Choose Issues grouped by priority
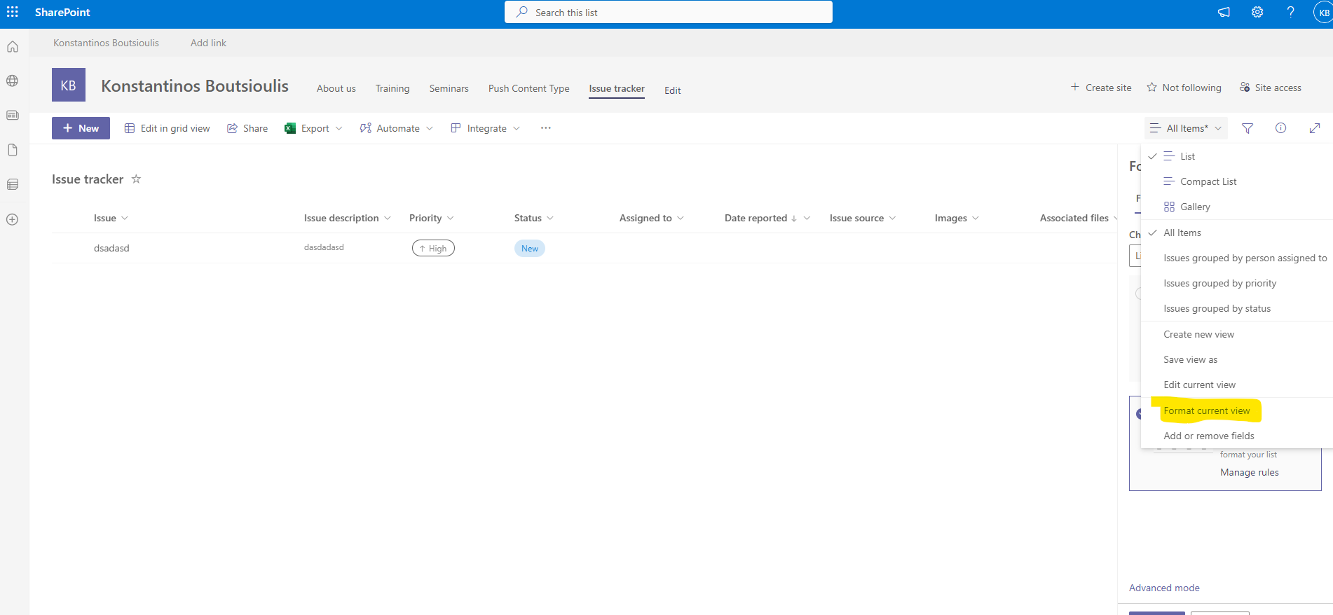Viewport: 1333px width, 615px height. click(1237, 283)
